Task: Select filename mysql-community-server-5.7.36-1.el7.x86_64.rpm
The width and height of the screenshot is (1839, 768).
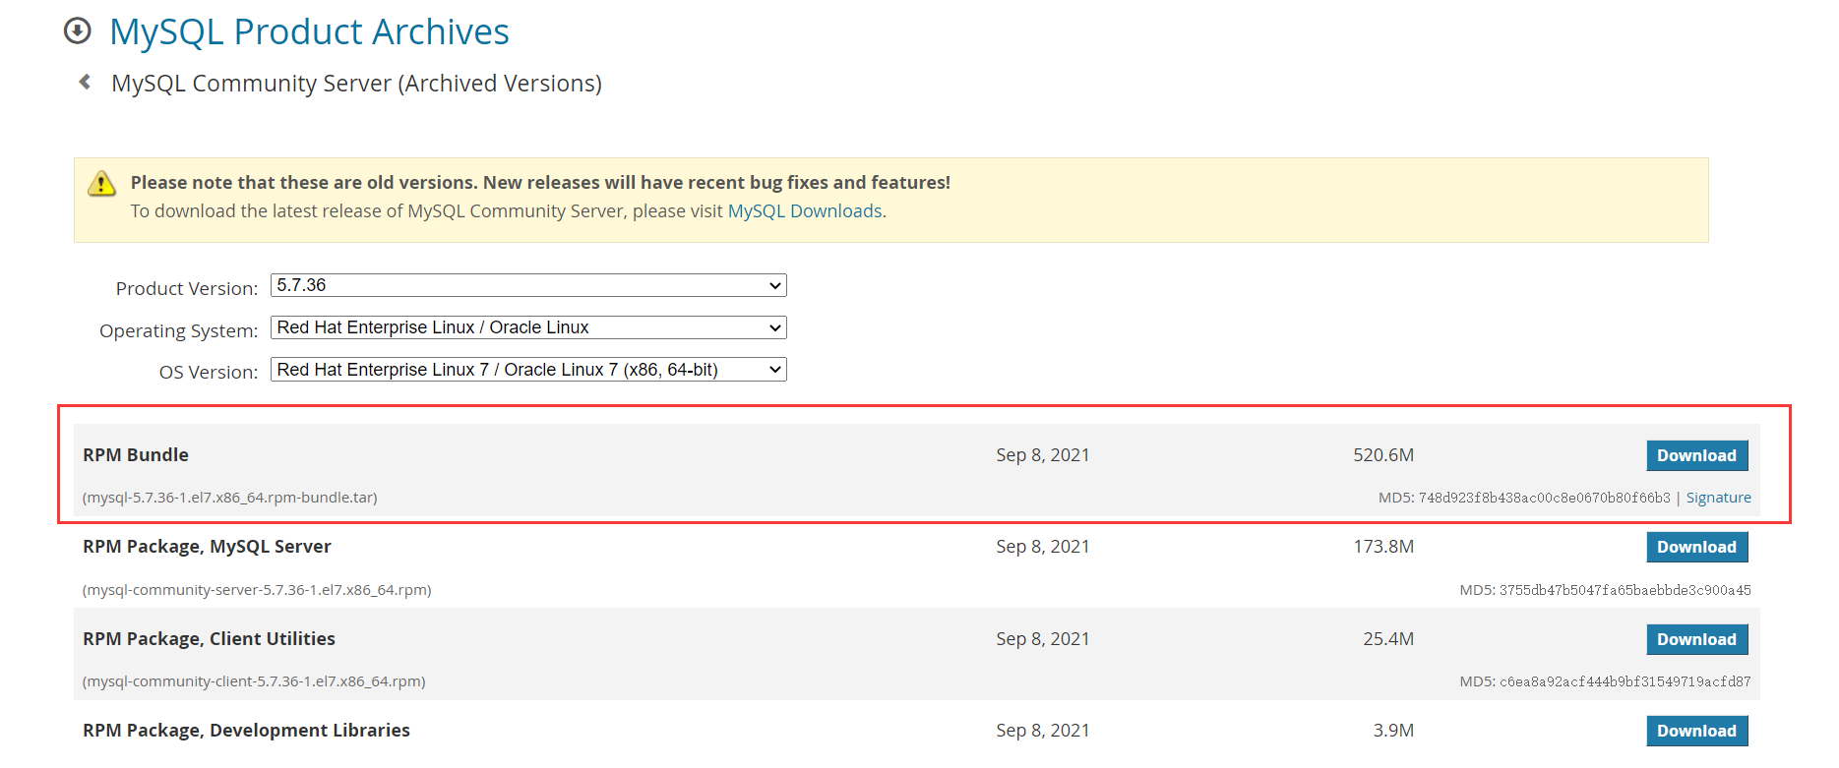Action: pyautogui.click(x=257, y=590)
